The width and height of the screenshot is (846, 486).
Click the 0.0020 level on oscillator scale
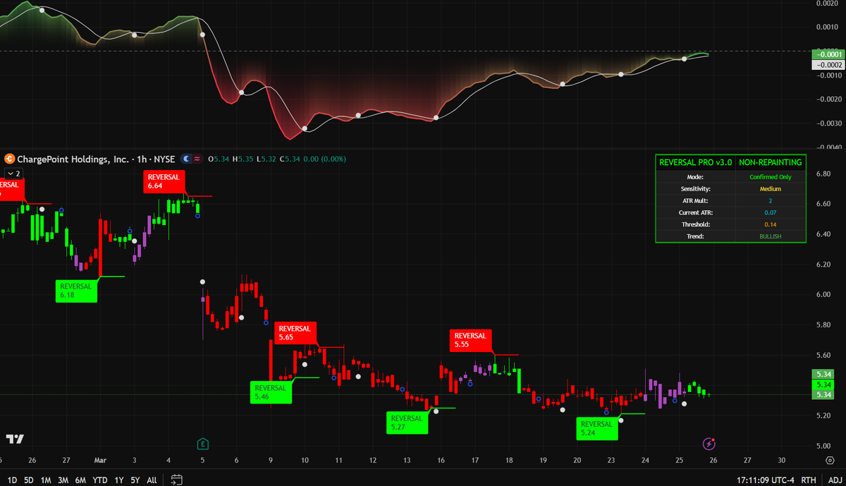tap(827, 4)
